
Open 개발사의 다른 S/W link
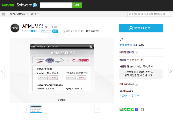tap(130, 95)
